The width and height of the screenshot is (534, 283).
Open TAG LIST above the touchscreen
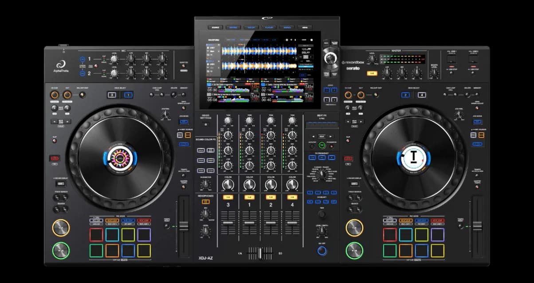[251, 27]
